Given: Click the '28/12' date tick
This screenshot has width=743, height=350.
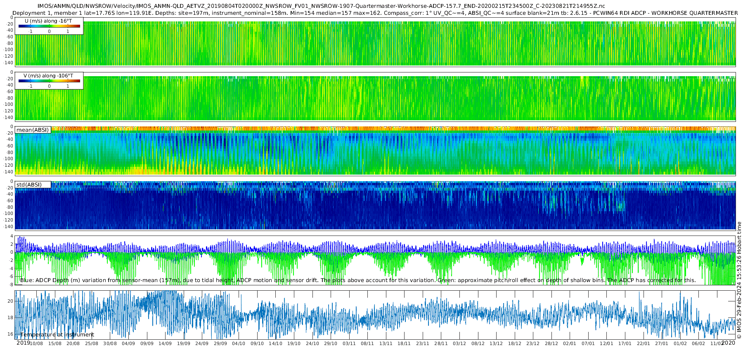Looking at the screenshot, I should (x=551, y=343).
